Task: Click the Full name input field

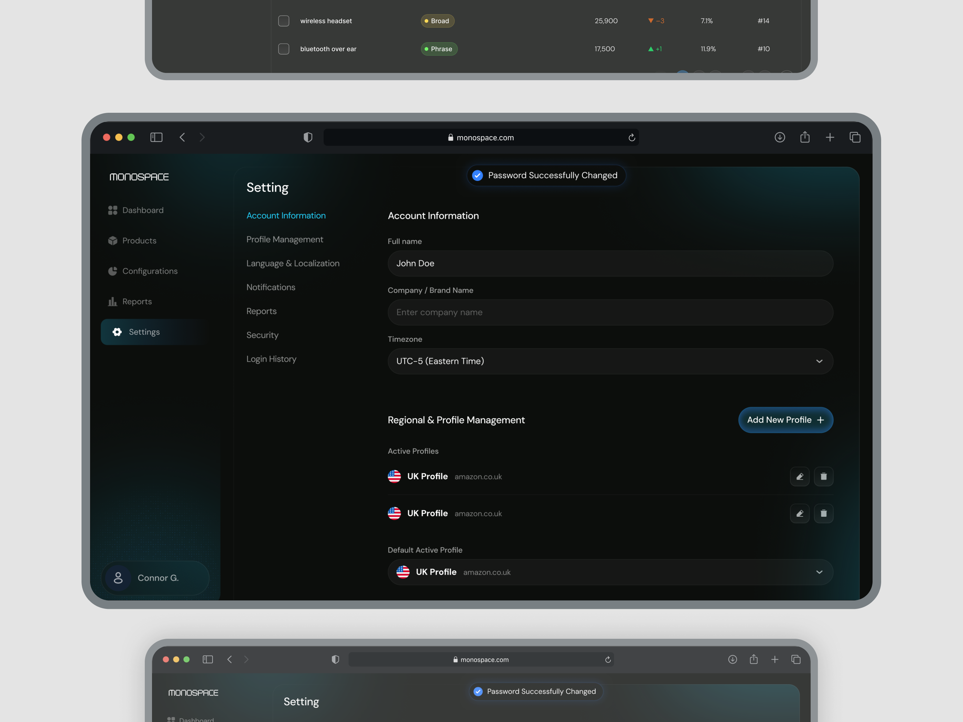Action: (610, 263)
